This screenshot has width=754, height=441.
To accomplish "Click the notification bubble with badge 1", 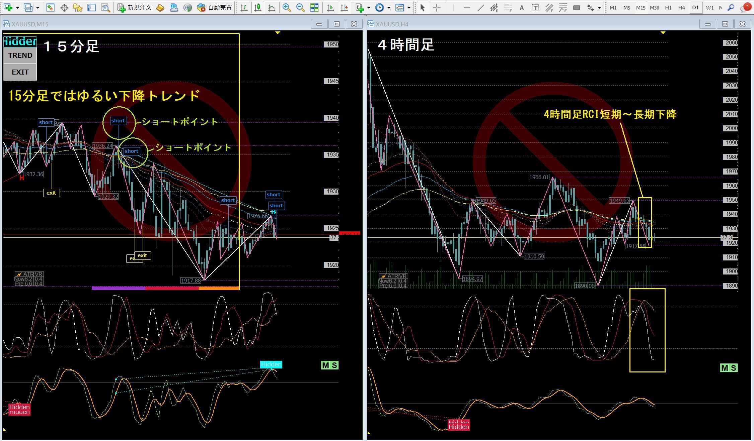I will (x=745, y=7).
